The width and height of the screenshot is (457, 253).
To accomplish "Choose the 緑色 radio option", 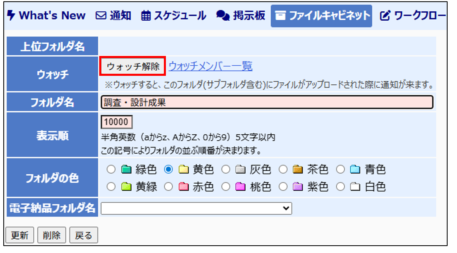I will (111, 169).
